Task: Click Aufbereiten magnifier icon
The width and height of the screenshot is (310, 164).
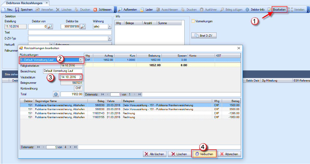Action: 120,10
